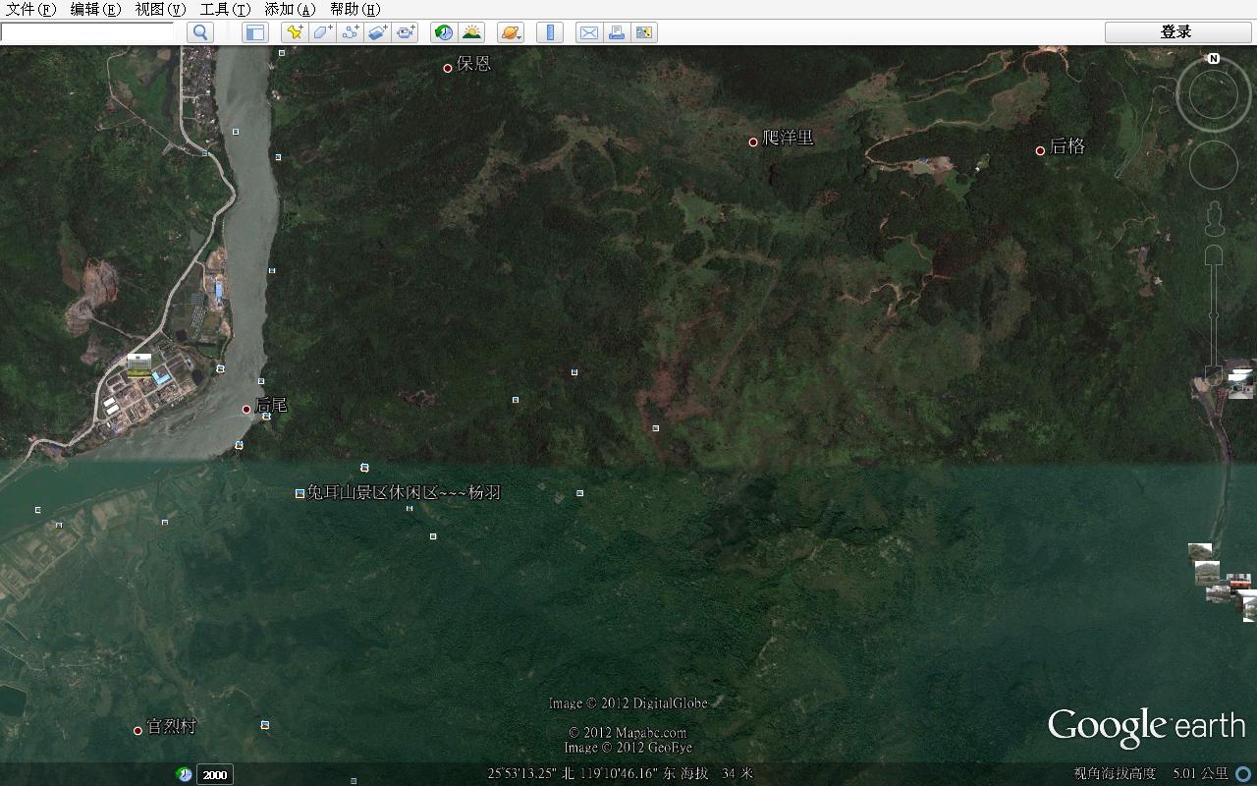Click zoom-out end of zoom slider
Screen dimensions: 1257x786
point(1215,376)
